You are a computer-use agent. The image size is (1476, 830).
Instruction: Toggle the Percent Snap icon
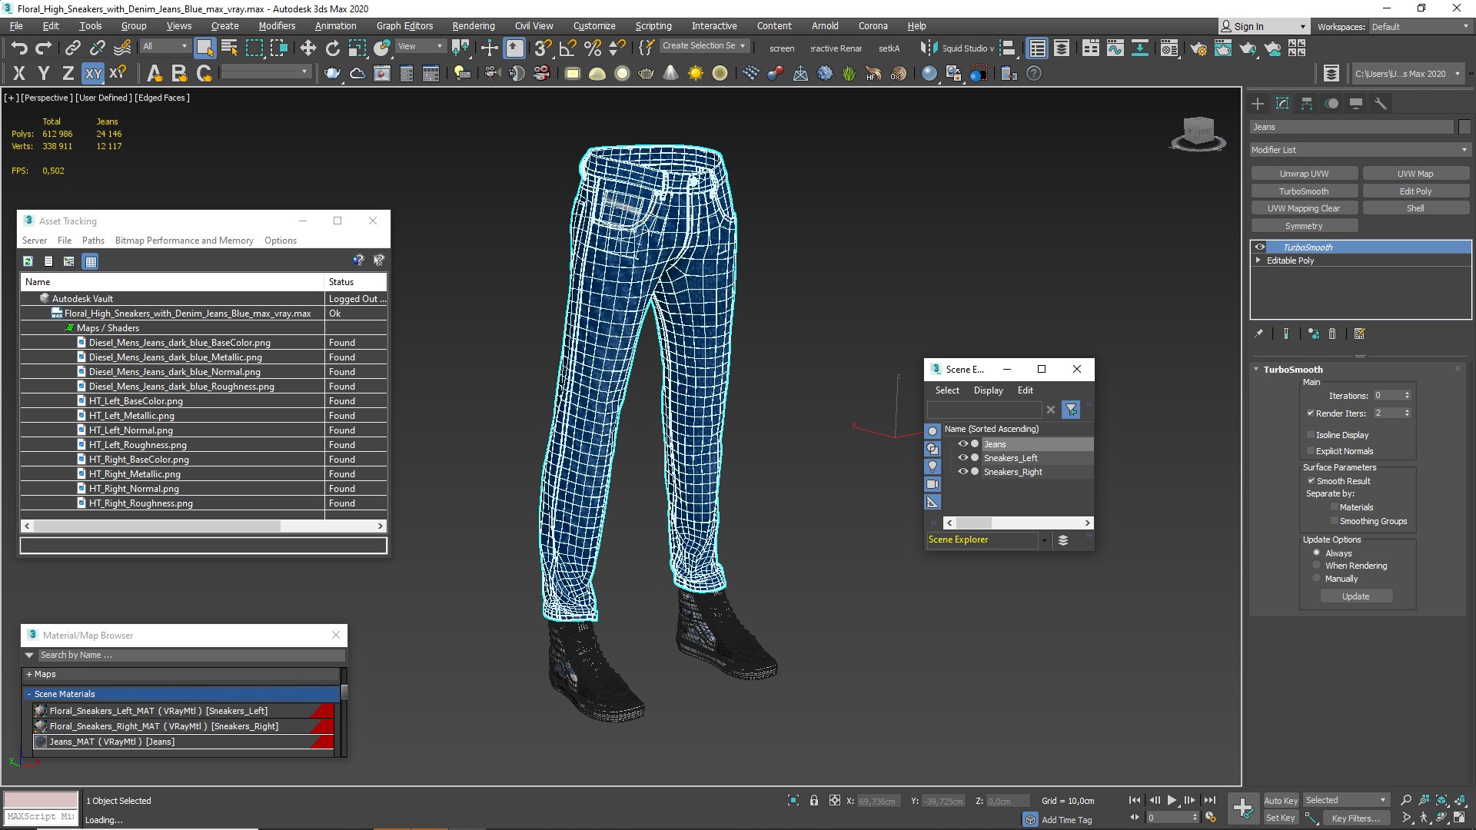click(592, 48)
